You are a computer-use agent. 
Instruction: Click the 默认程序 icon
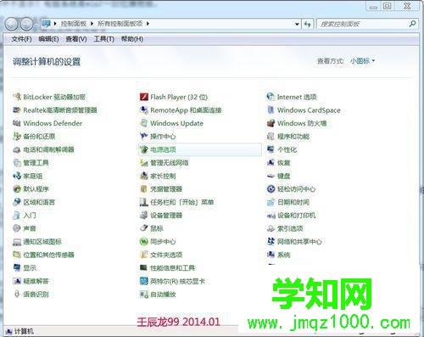click(x=17, y=188)
